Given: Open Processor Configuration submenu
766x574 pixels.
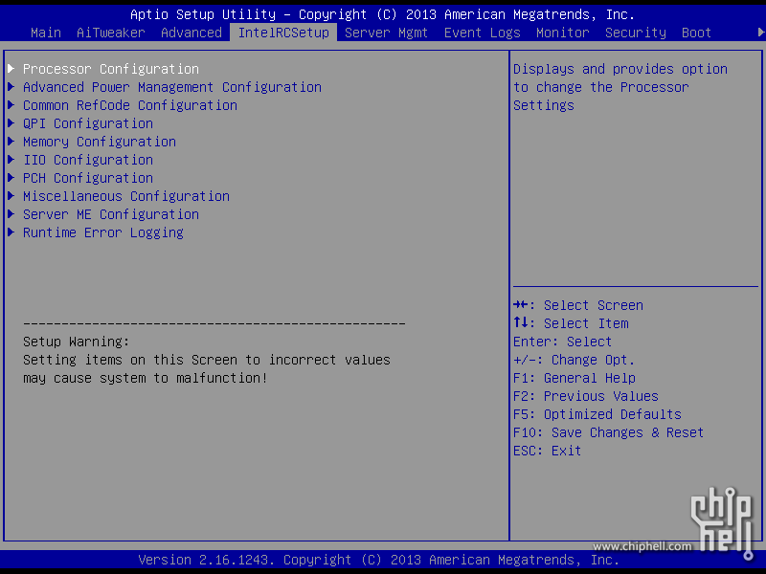Looking at the screenshot, I should pyautogui.click(x=111, y=69).
